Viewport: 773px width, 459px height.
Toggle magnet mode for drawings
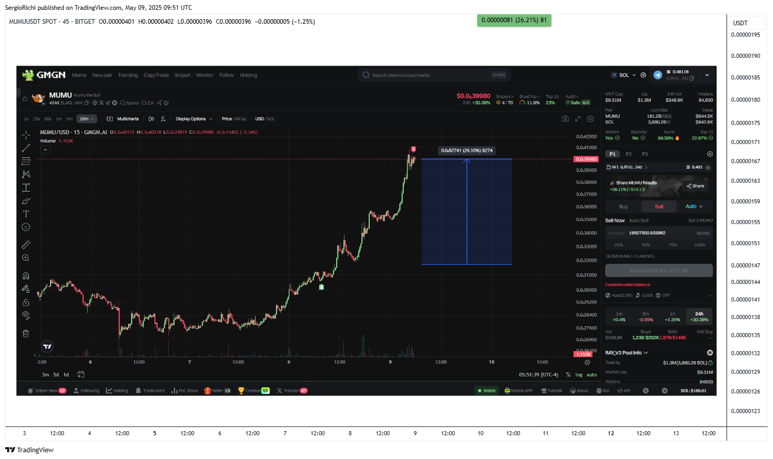click(26, 276)
